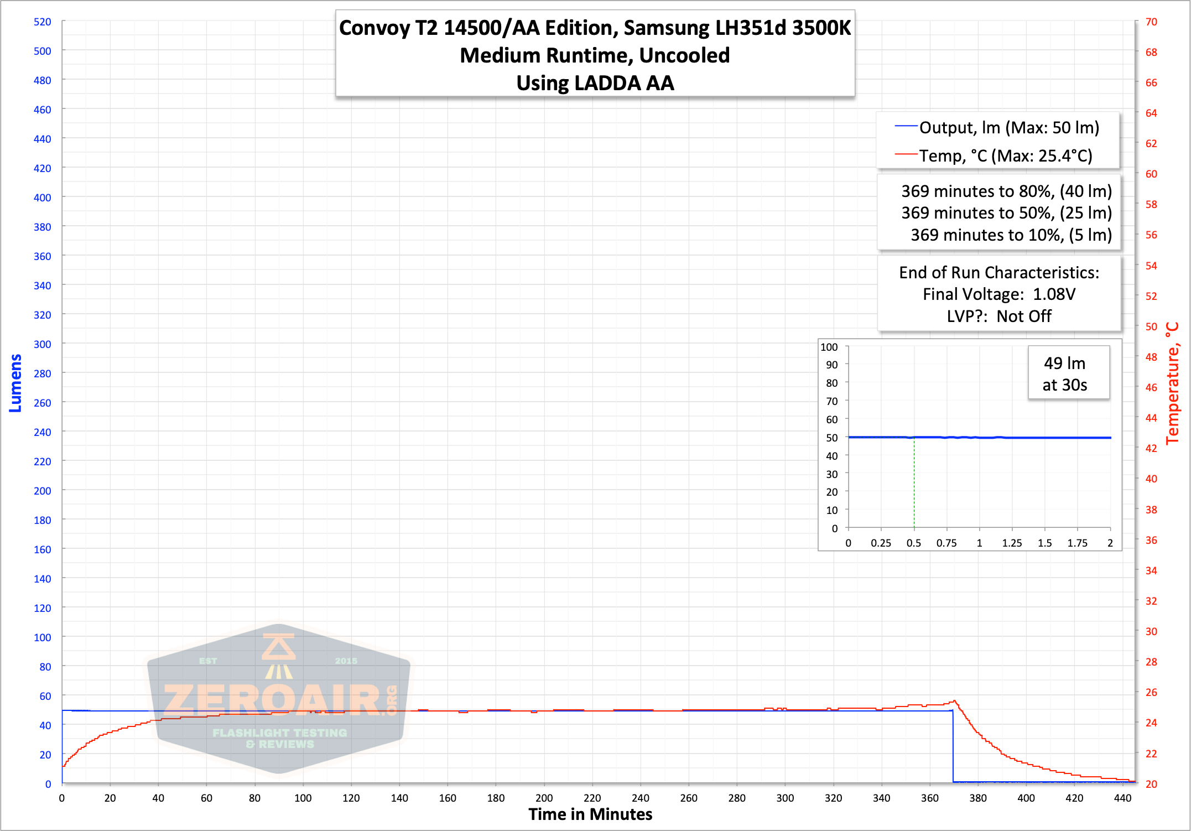
Task: Click the 300 label on the Lumens axis
Action: tap(43, 344)
